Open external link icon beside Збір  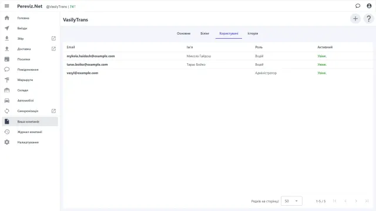pyautogui.click(x=53, y=39)
